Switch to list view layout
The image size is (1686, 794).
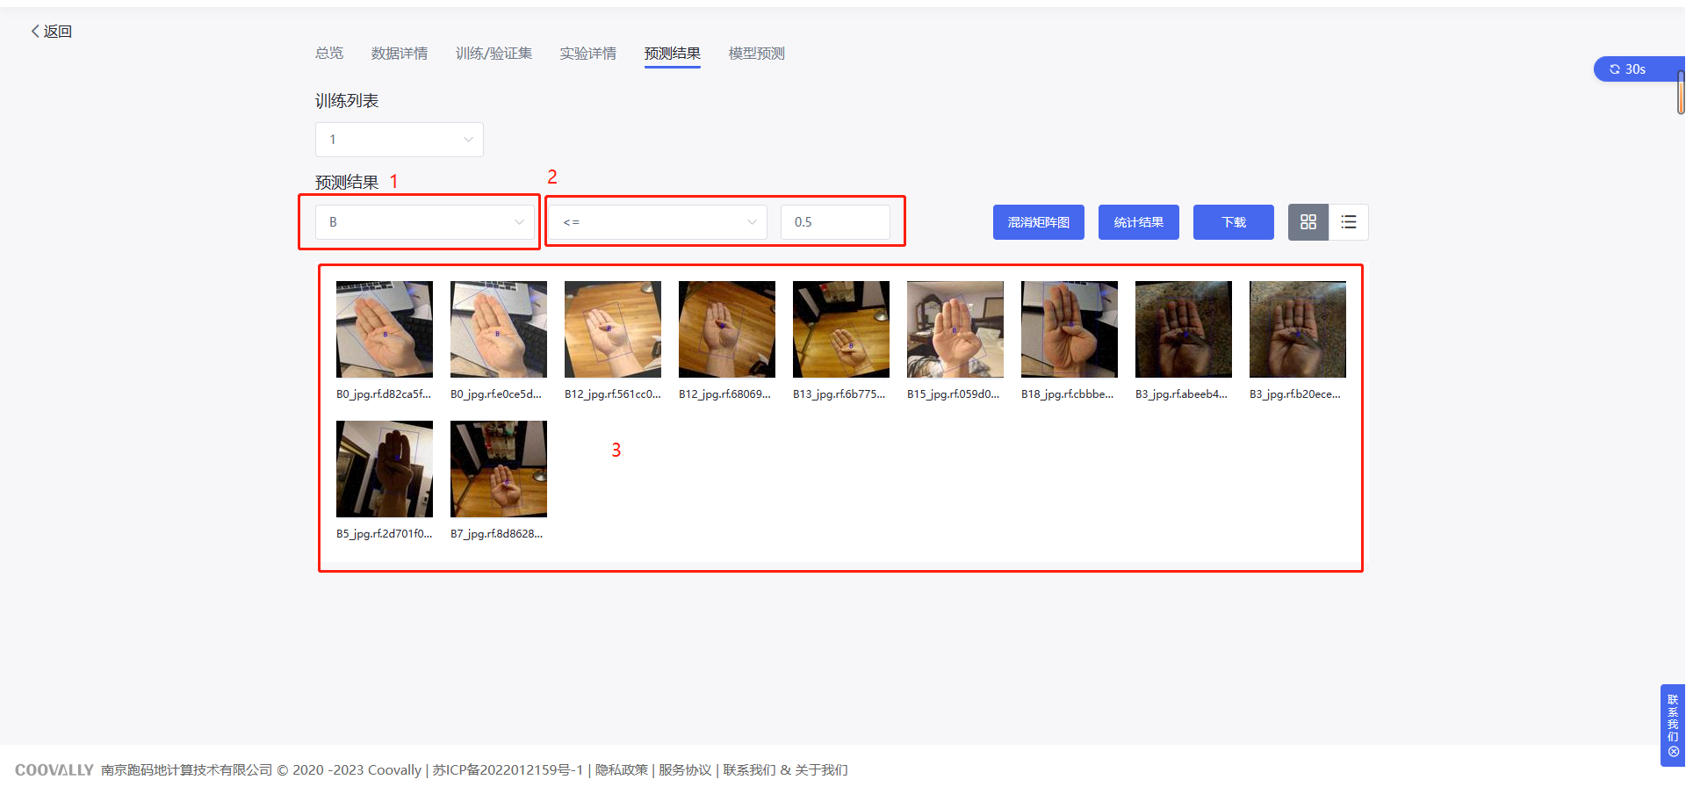[1349, 222]
